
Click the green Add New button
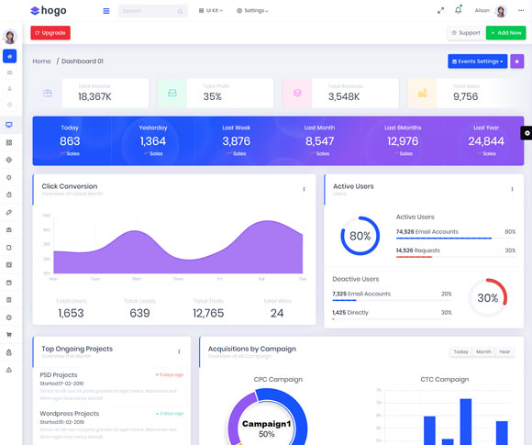coord(506,33)
